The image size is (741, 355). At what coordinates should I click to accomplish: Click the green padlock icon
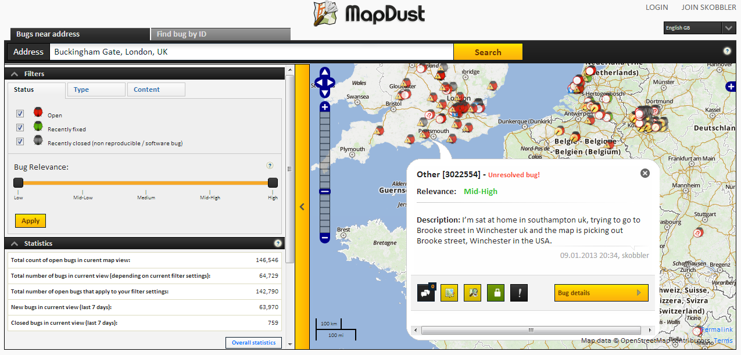coord(496,293)
